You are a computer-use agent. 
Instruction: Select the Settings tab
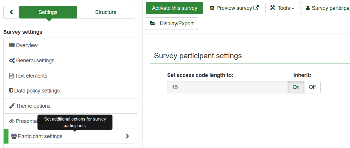pos(48,12)
